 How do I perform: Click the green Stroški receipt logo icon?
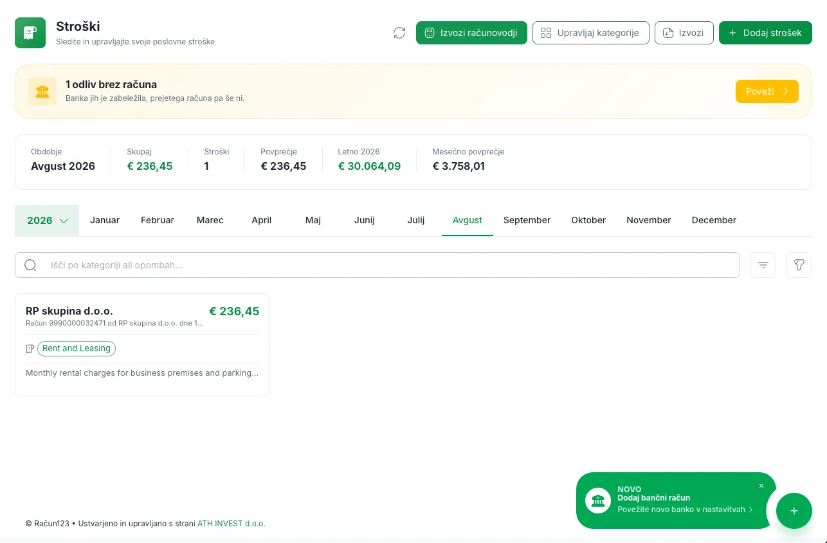click(30, 33)
